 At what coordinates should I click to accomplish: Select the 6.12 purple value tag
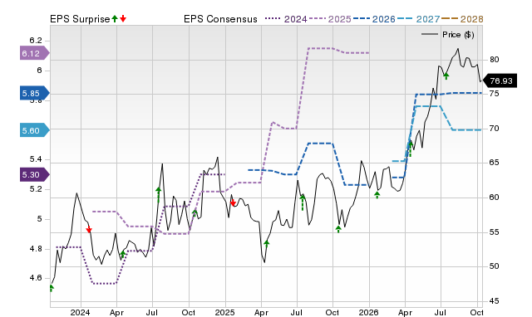click(x=35, y=53)
